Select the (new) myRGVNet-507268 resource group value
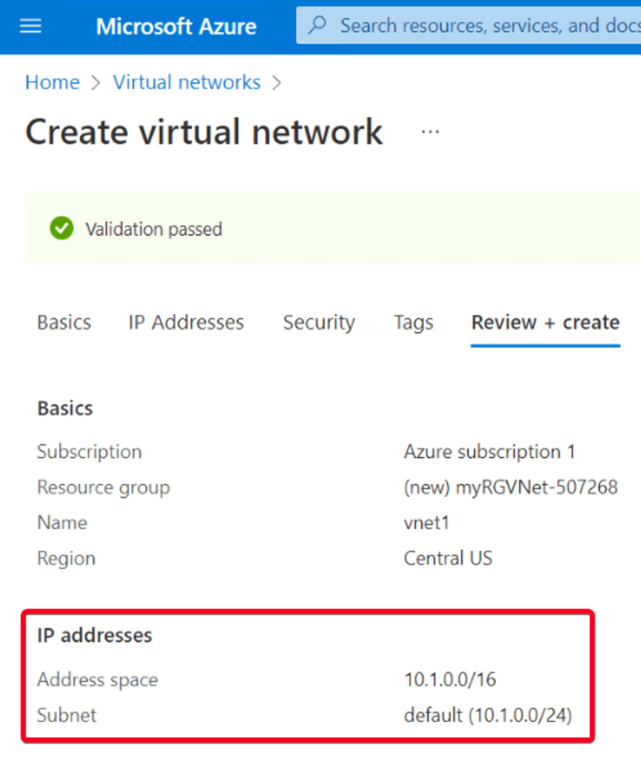The image size is (641, 776). (x=511, y=487)
